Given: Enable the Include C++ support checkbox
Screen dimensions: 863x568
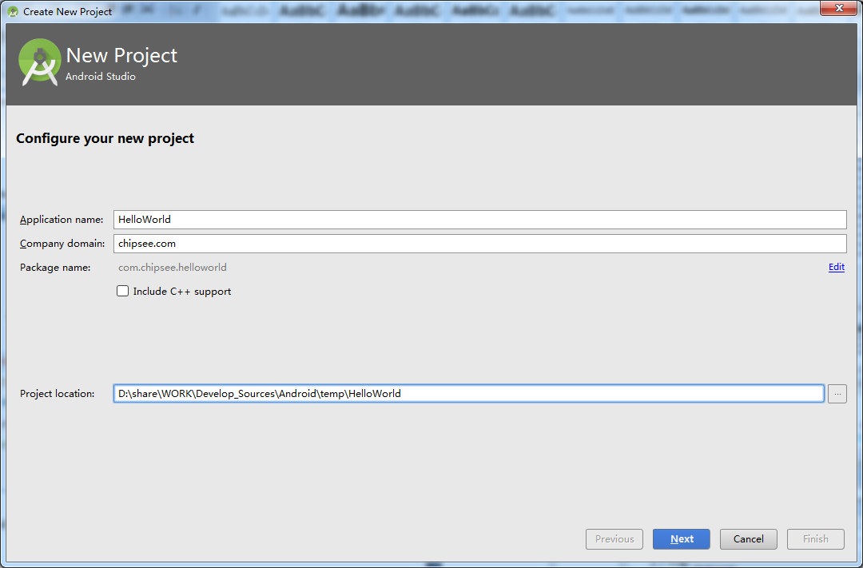Looking at the screenshot, I should [x=123, y=291].
